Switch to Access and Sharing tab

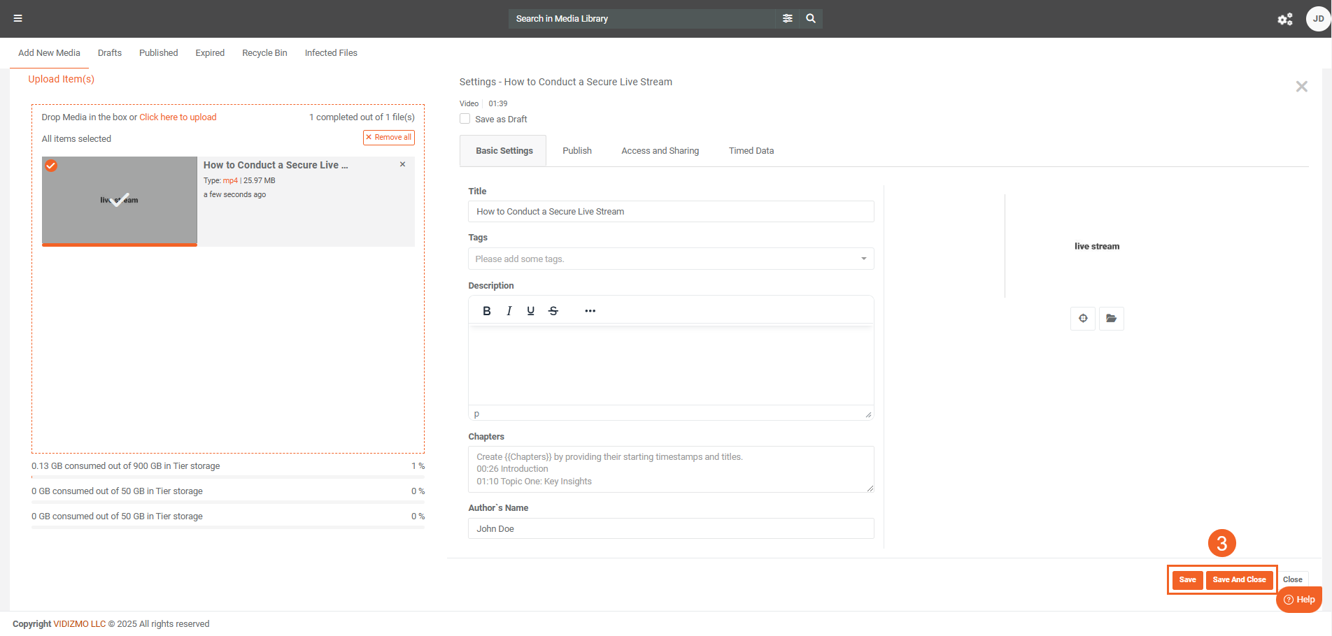[x=660, y=151]
